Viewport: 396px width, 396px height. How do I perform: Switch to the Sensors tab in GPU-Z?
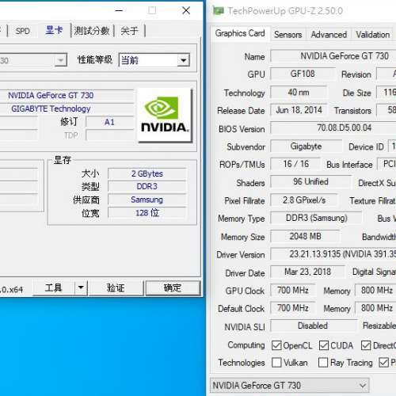(288, 35)
